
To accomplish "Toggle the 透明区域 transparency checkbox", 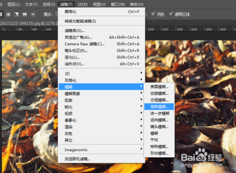I will pos(171,14).
